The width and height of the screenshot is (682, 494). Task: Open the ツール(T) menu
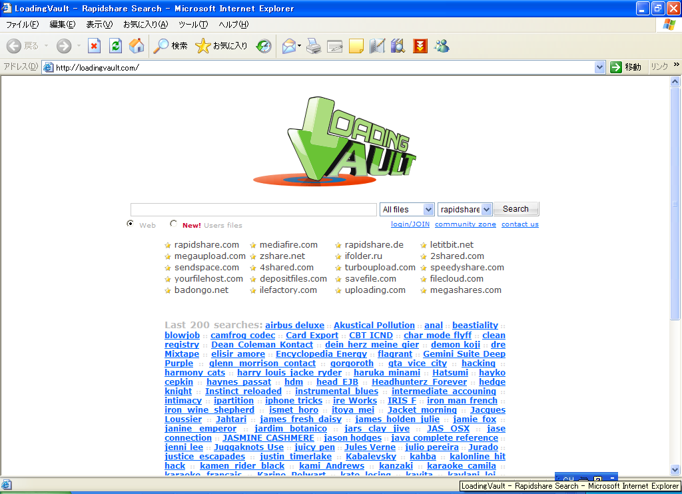[193, 25]
